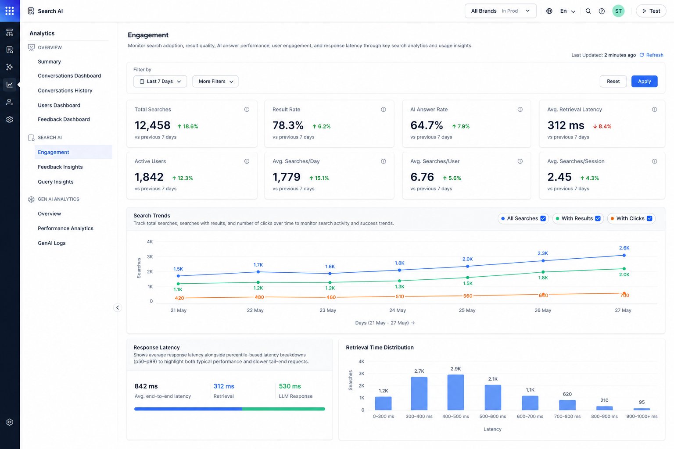Click the blue retrieval segment of latency bar
674x449 pixels.
point(188,409)
